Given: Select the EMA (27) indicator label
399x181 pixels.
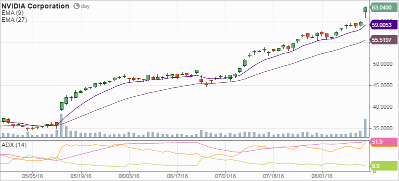Looking at the screenshot, I should [x=14, y=20].
